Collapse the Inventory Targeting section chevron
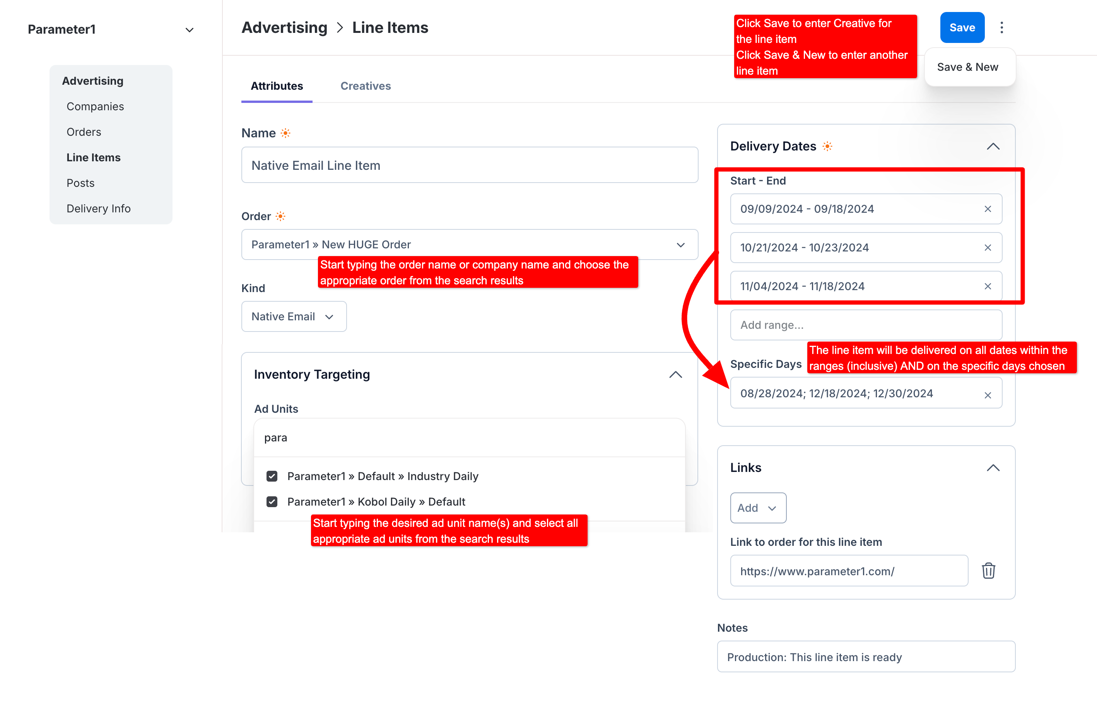Screen dimensions: 1097x711 click(675, 375)
